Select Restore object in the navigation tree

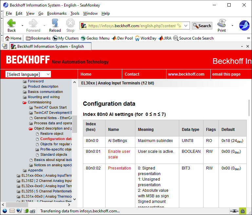point(52,134)
